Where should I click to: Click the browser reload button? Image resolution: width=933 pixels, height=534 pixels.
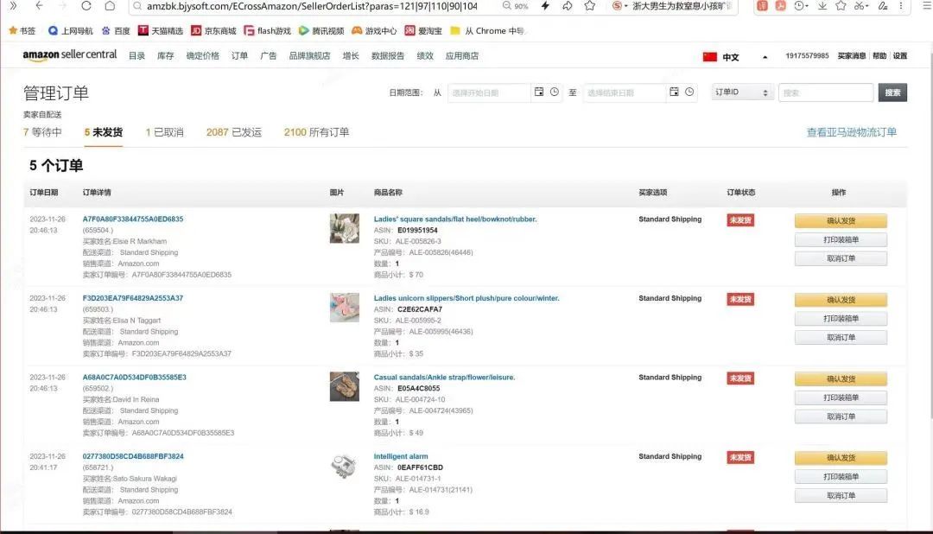click(x=86, y=6)
